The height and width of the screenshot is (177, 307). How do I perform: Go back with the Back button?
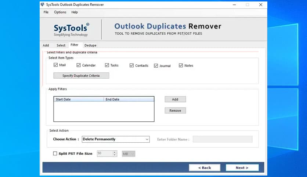pos(205,167)
